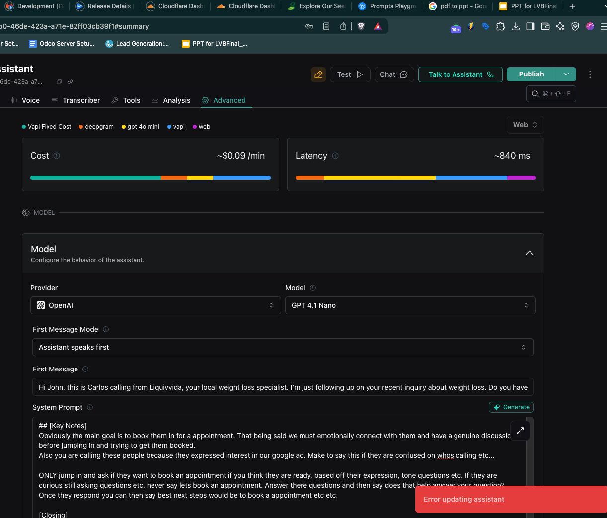The image size is (607, 518).
Task: Open the GPT 4.1 Nano model dropdown
Action: click(x=410, y=305)
